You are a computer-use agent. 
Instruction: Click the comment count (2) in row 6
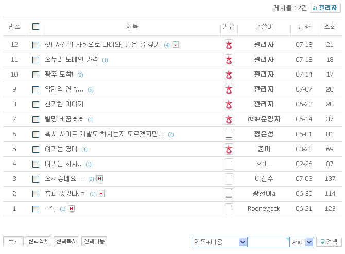tap(171, 135)
